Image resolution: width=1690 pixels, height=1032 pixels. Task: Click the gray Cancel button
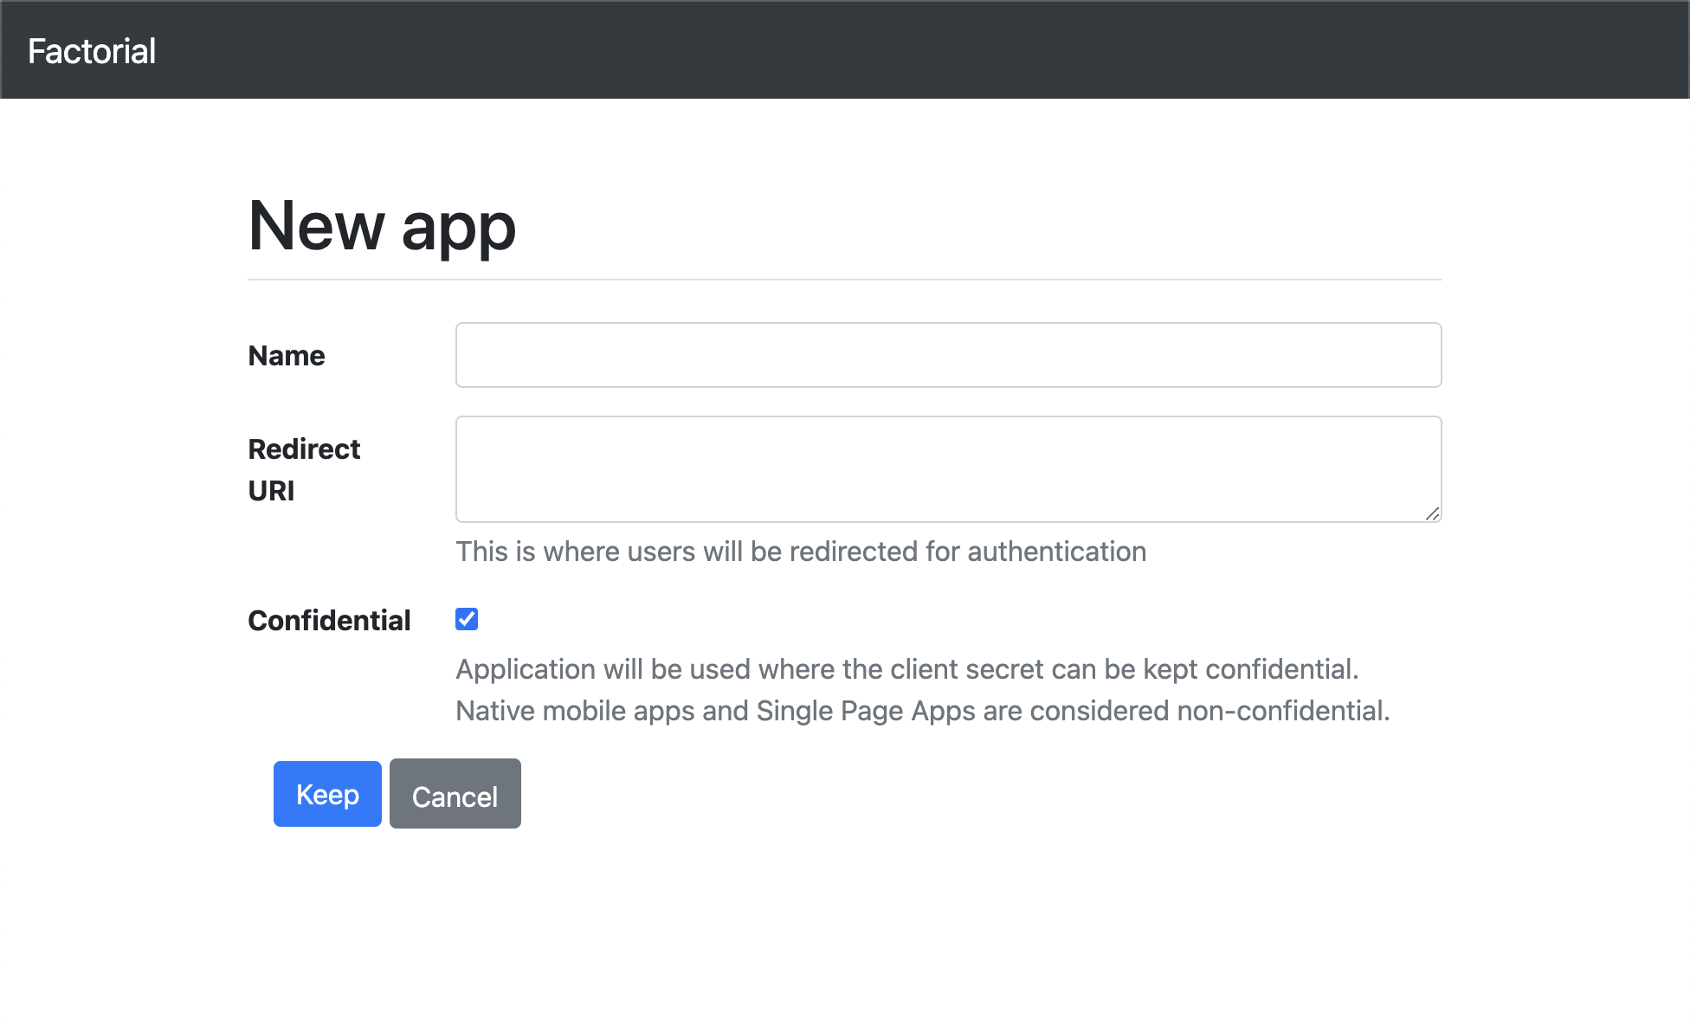click(x=455, y=793)
